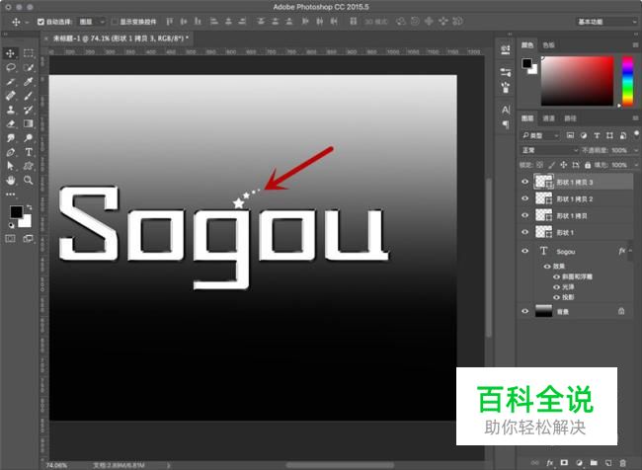Select the Custom Shape tool

(29, 166)
